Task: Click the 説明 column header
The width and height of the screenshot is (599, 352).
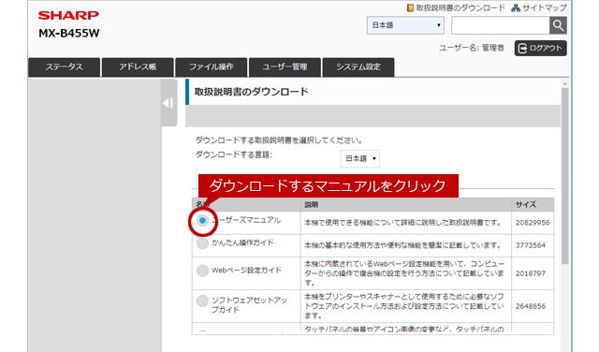Action: [x=312, y=205]
